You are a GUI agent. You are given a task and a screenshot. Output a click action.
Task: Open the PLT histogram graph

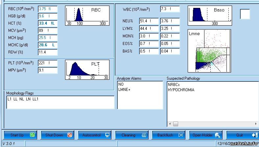point(86,70)
